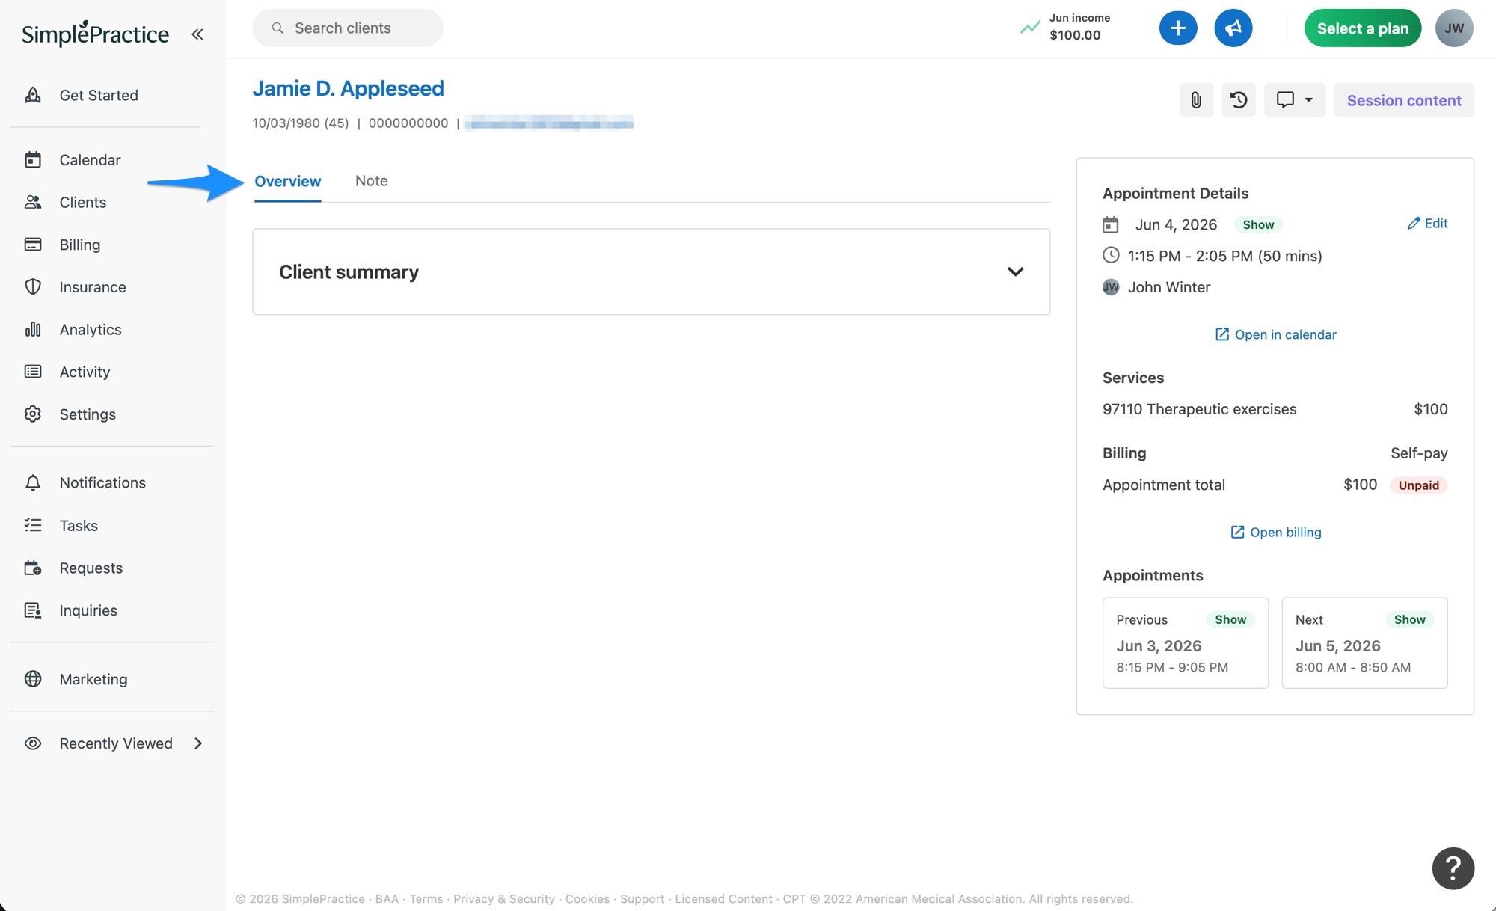Click the Select a plan button
The width and height of the screenshot is (1496, 911).
[1362, 28]
